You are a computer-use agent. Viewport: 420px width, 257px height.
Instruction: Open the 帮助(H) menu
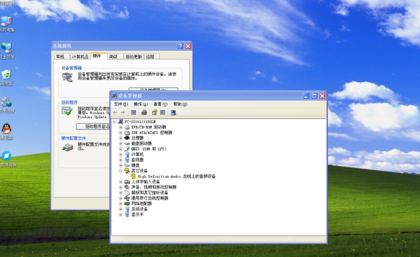click(x=180, y=104)
